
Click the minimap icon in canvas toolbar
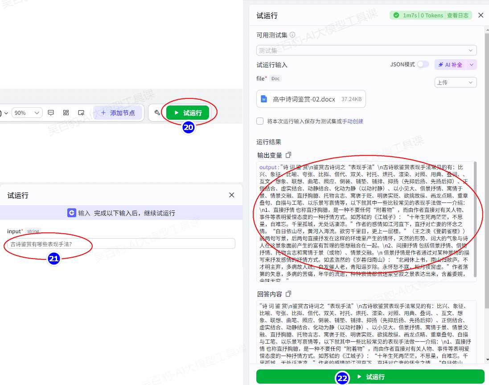pos(81,113)
